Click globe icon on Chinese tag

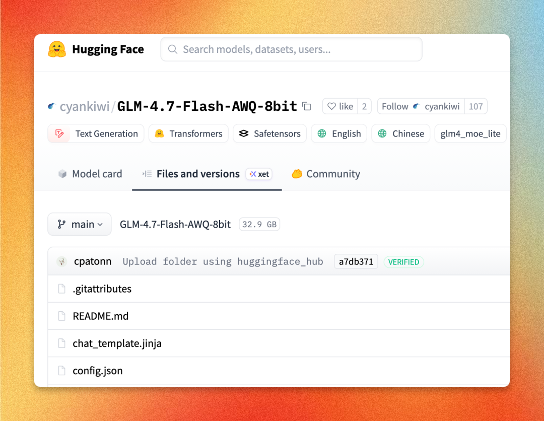tap(382, 133)
